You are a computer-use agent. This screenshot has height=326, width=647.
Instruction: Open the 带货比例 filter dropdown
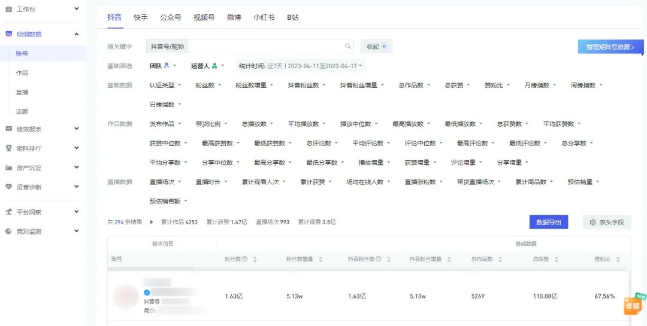(211, 124)
